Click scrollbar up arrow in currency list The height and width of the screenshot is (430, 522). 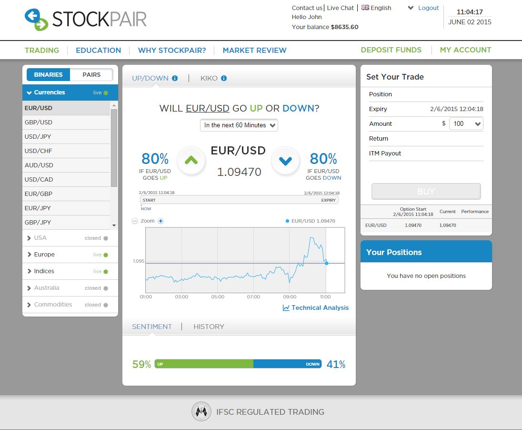click(114, 105)
